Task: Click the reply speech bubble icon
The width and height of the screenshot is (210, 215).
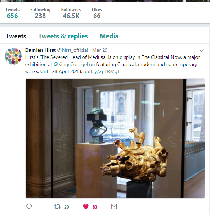Action: point(29,206)
